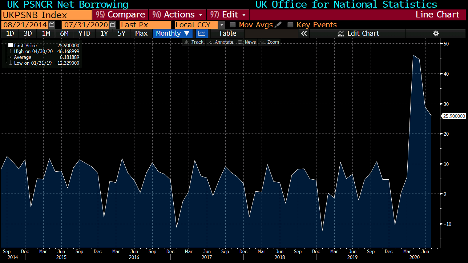Click the 25.900000 last value label
Screen dimensions: 468x263
point(453,116)
